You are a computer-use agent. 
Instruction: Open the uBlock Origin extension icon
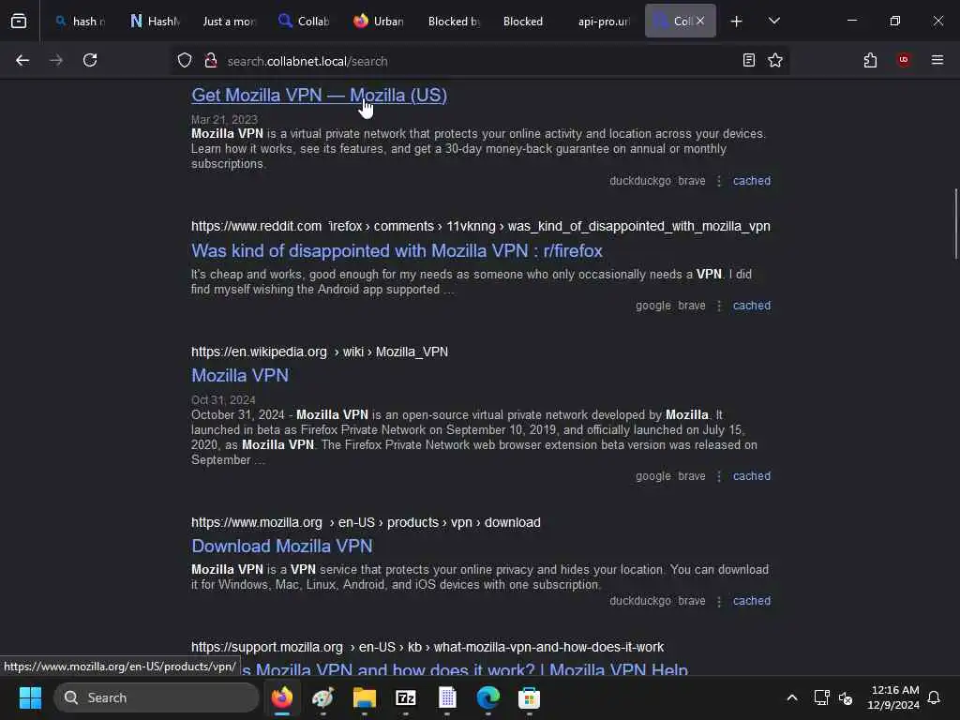903,60
